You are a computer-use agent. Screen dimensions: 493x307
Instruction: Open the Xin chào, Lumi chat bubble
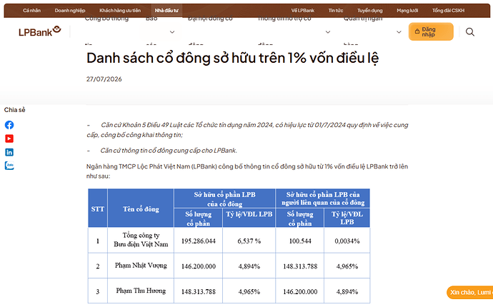pyautogui.click(x=469, y=293)
